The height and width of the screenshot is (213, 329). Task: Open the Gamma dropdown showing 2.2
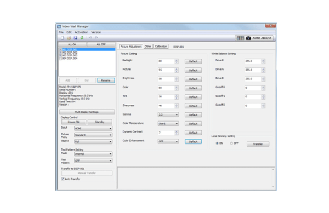(168, 114)
